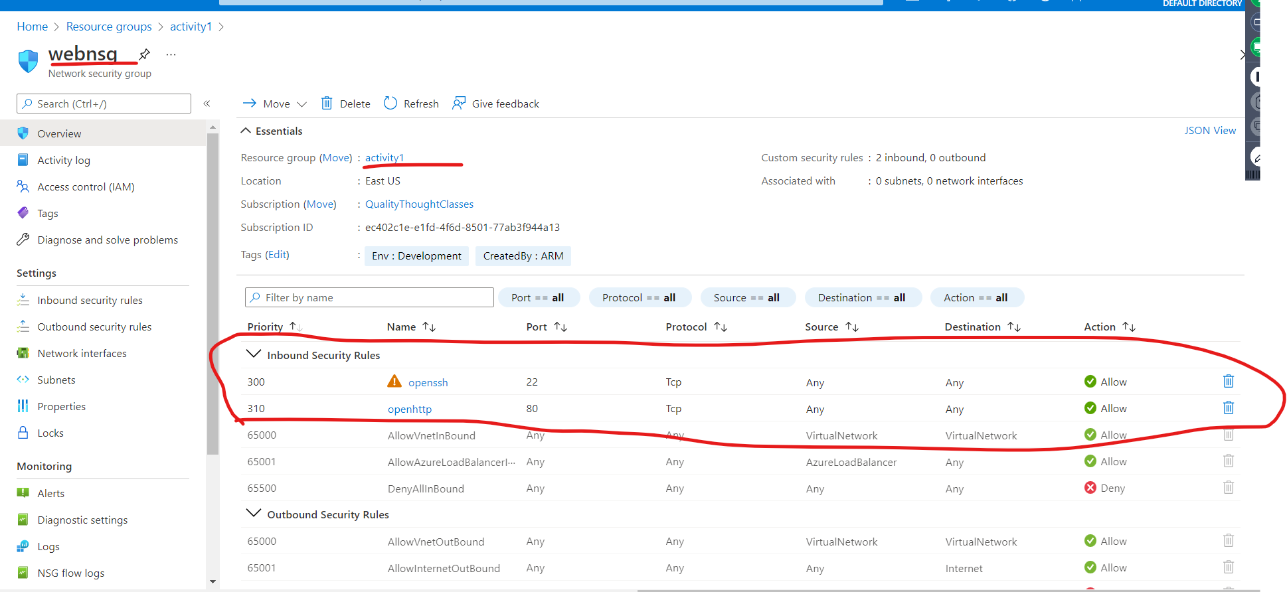Open Give feedback
This screenshot has width=1287, height=592.
[495, 104]
